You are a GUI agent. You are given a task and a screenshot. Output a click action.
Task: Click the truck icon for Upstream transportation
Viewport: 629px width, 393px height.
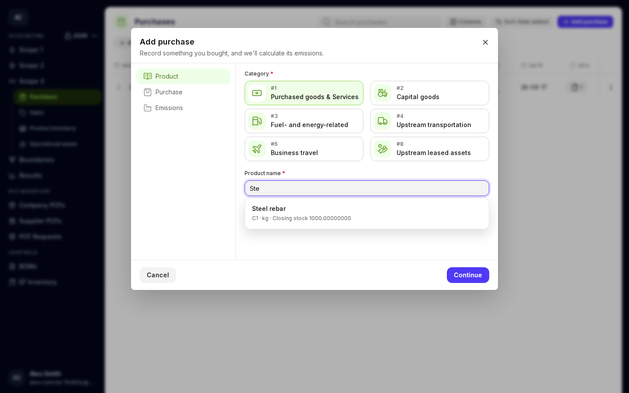(x=383, y=121)
